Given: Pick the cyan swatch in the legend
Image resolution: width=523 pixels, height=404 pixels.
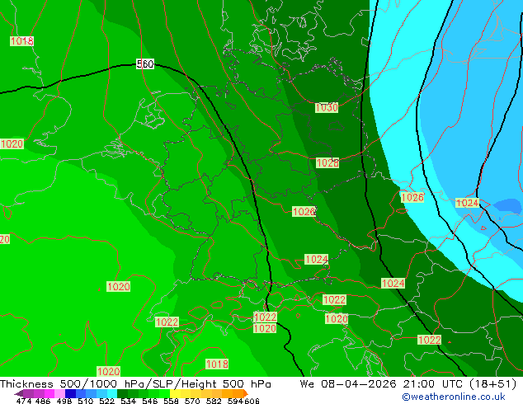Looking at the screenshot, I should (x=112, y=393).
